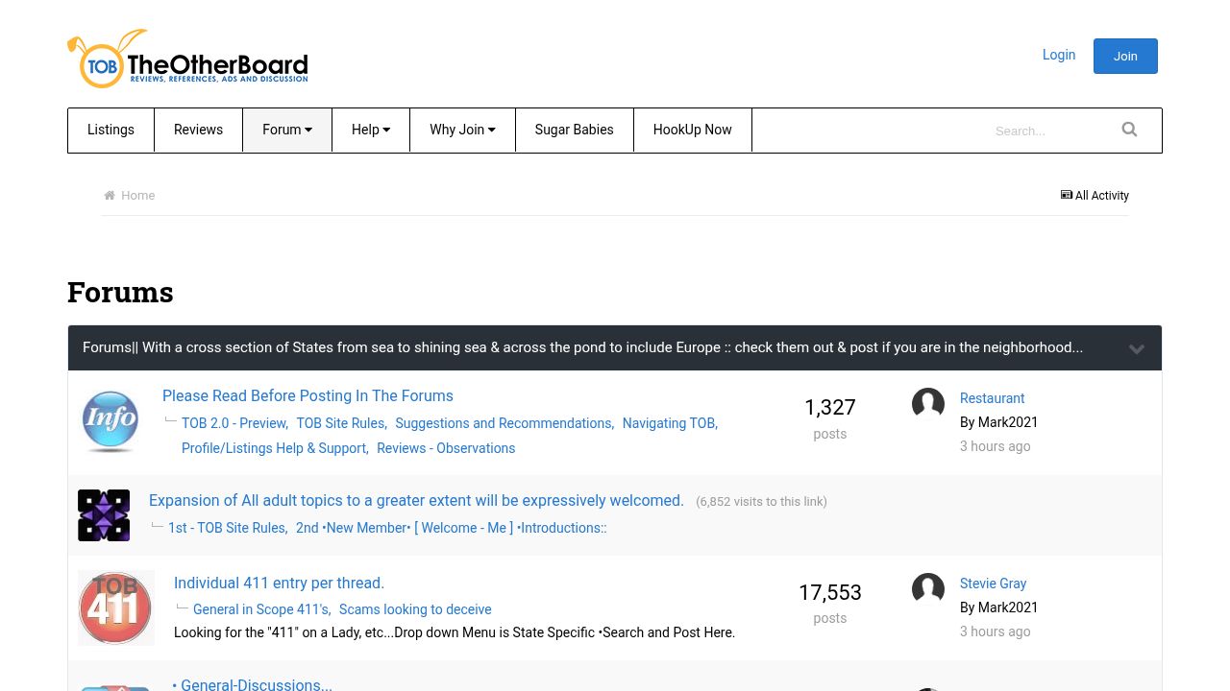Click the TheOtherBoard logo

click(187, 59)
